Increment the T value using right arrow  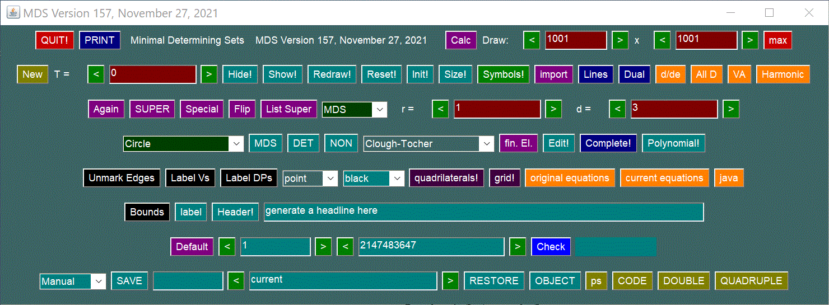(x=208, y=74)
